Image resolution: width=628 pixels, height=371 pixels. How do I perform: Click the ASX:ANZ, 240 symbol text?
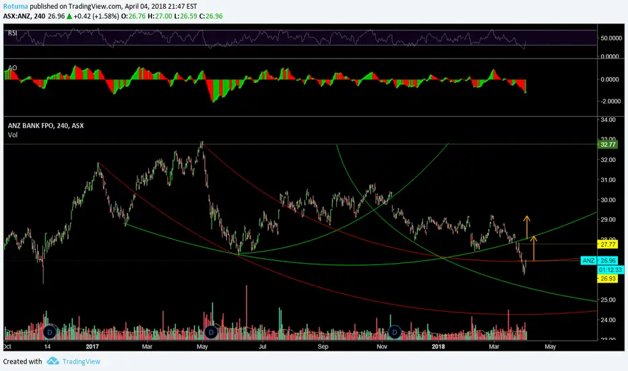[24, 16]
